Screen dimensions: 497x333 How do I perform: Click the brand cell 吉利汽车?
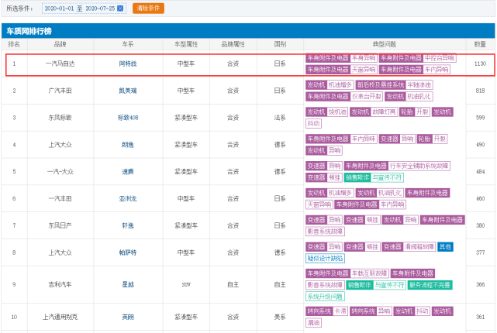[60, 284]
